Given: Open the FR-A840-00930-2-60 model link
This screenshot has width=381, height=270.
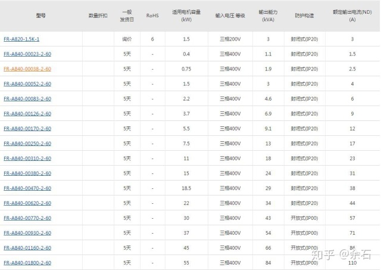Looking at the screenshot, I should coord(27,233).
